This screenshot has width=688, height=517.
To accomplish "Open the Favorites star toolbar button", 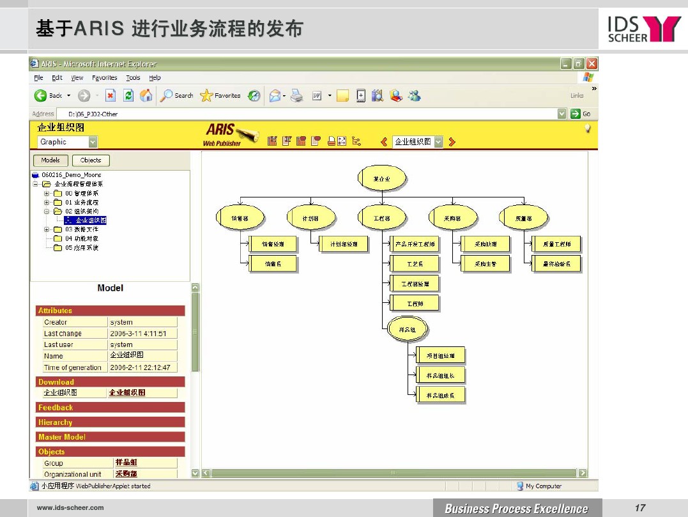I will tap(220, 96).
